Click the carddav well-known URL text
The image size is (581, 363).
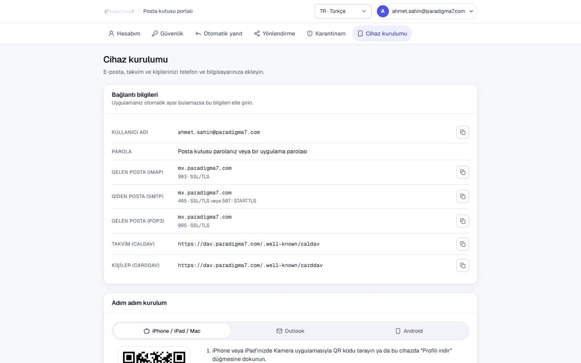click(250, 265)
